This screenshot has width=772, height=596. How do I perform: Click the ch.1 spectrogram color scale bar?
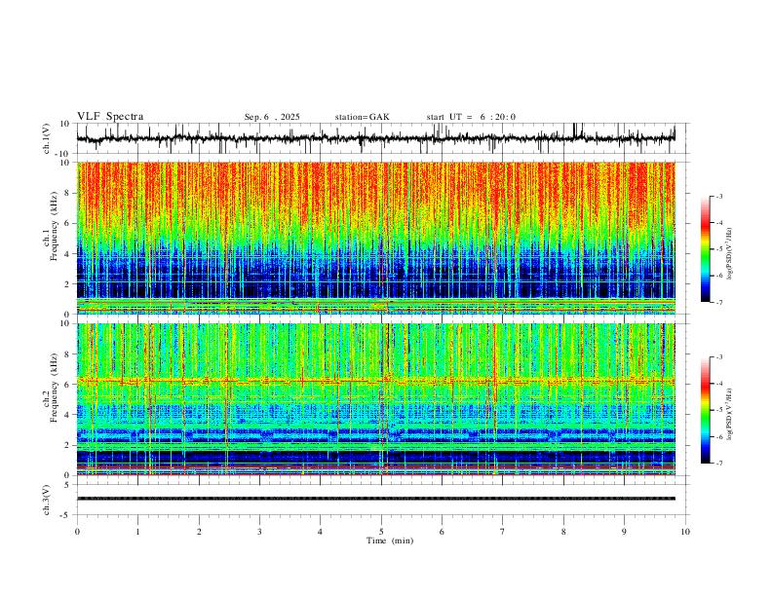click(x=705, y=249)
